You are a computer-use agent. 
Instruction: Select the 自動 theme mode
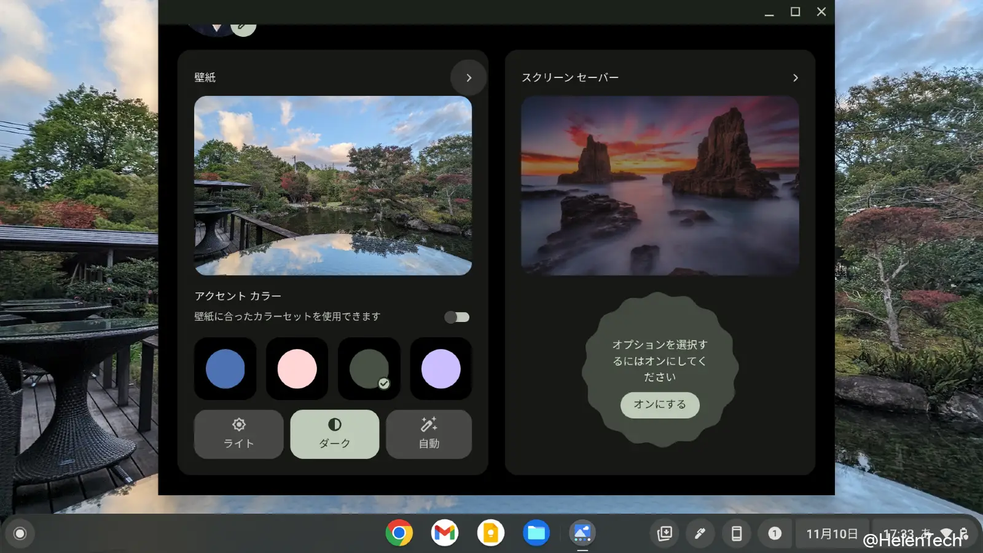pos(428,434)
